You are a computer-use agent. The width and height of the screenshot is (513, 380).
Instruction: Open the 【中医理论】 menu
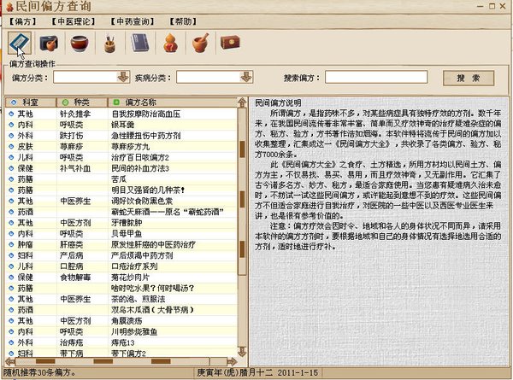pyautogui.click(x=74, y=21)
